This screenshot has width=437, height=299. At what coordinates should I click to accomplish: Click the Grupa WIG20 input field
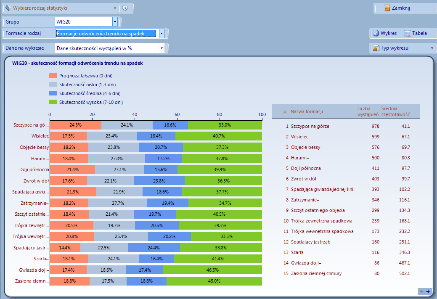84,21
